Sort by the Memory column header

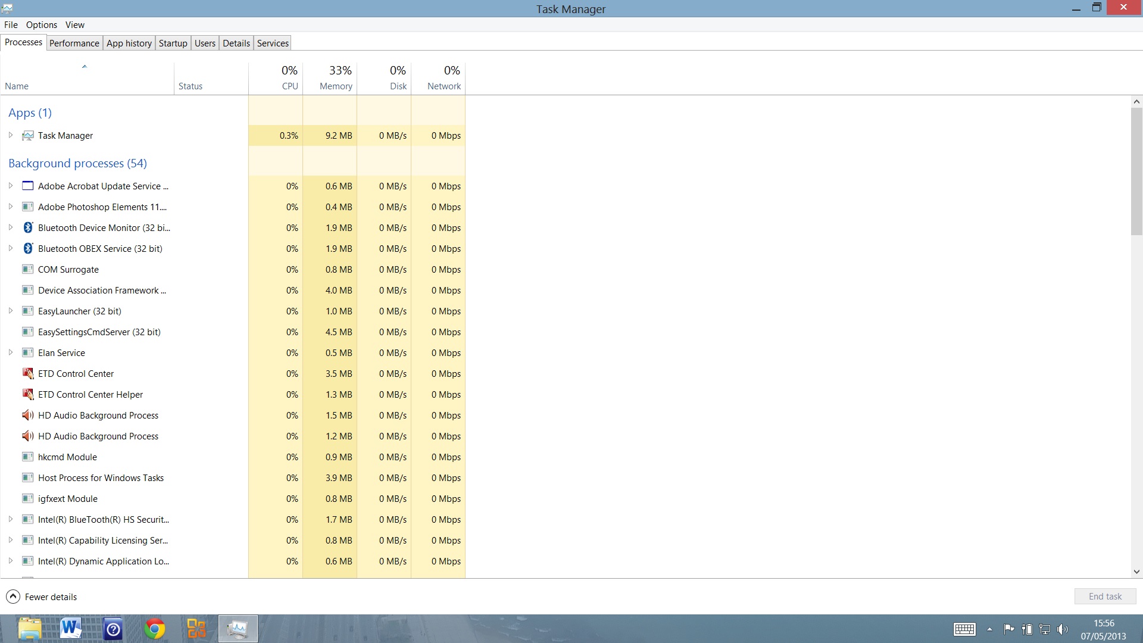[x=330, y=78]
